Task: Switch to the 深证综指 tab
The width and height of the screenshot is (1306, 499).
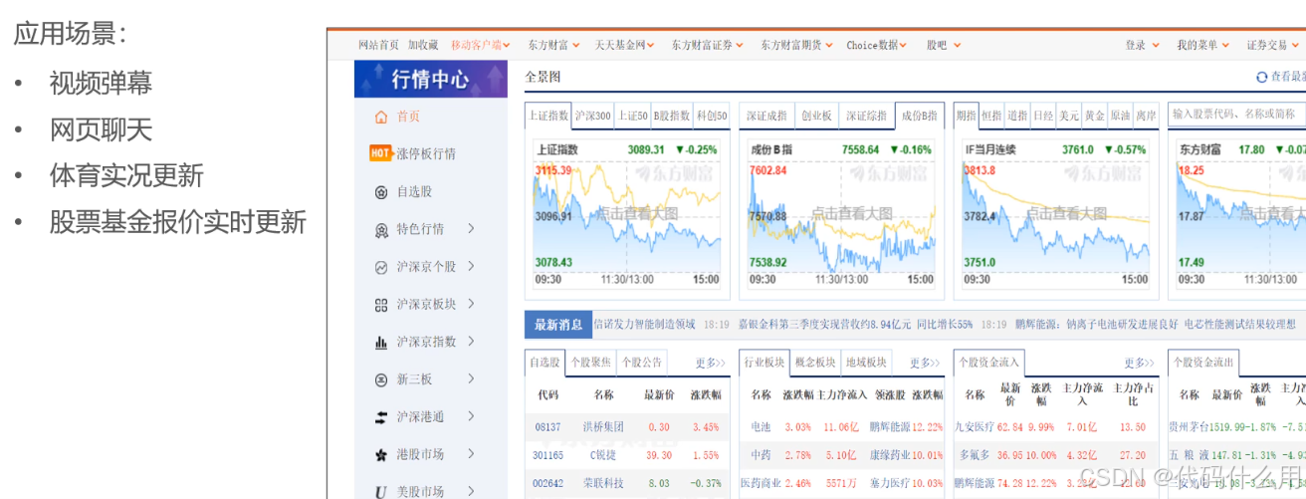Action: (x=866, y=116)
